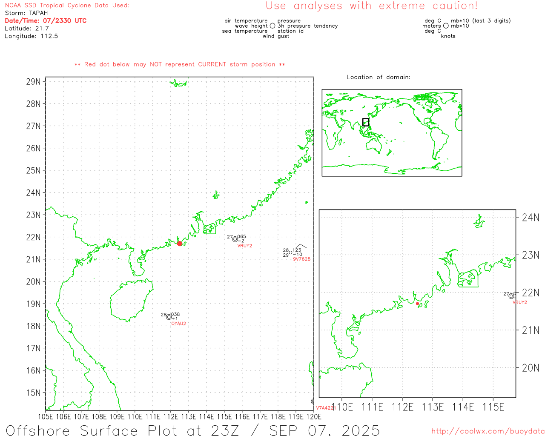
Task: Click the world overview map thumbnail
Action: (392, 133)
